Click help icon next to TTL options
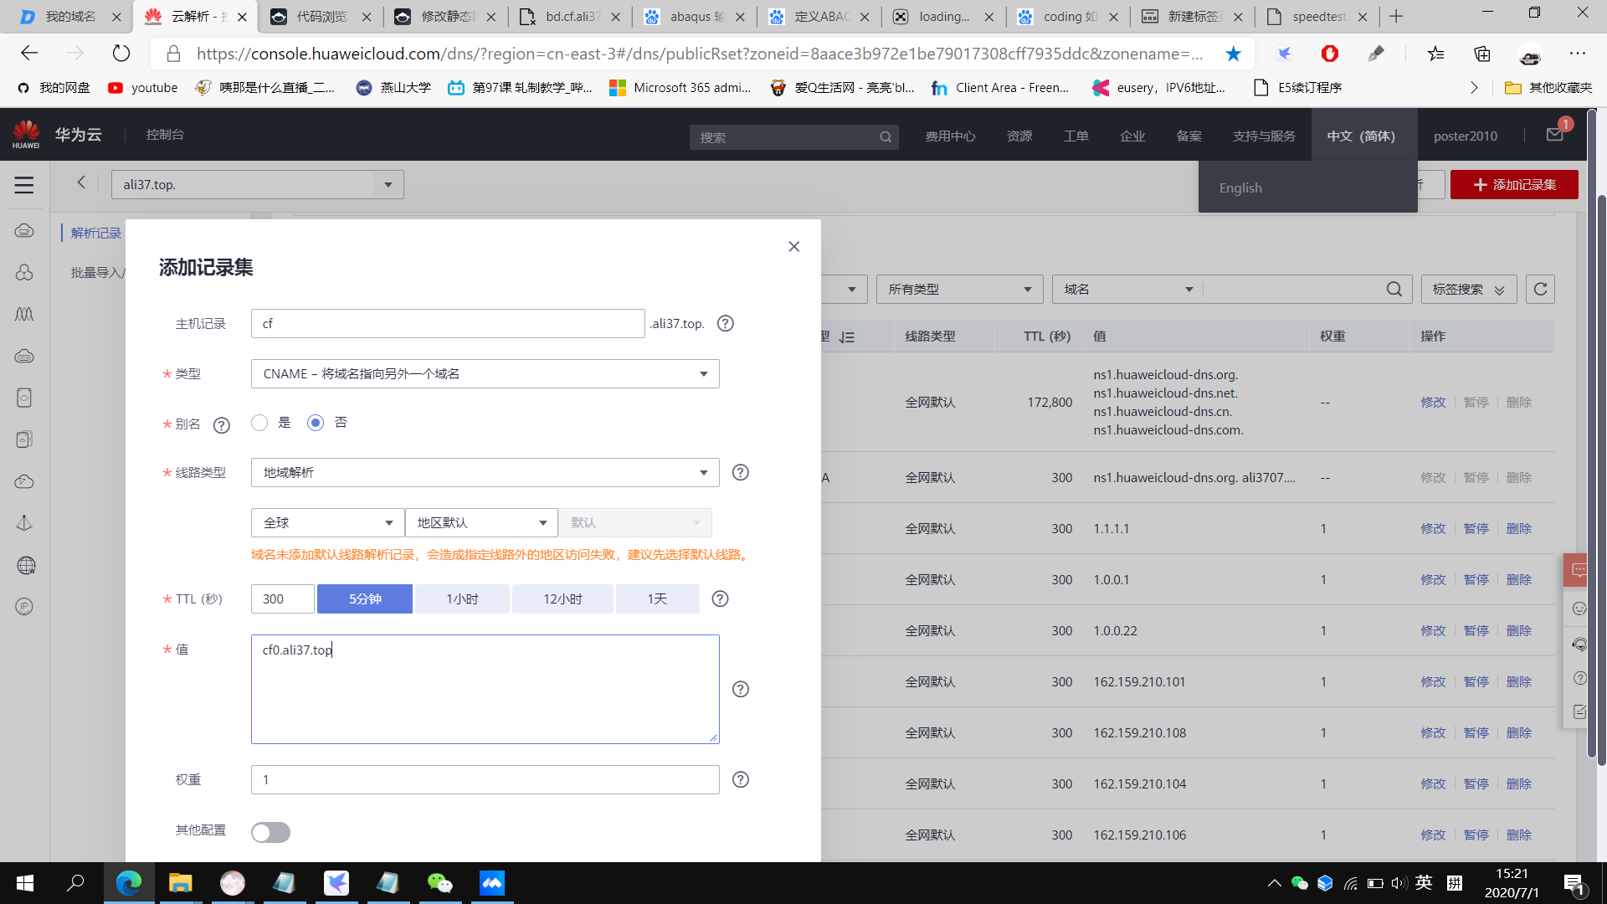Screen dimensions: 1607x904 point(720,599)
